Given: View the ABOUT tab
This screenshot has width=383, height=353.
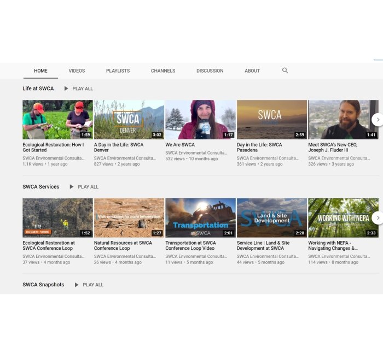Looking at the screenshot, I should (252, 70).
